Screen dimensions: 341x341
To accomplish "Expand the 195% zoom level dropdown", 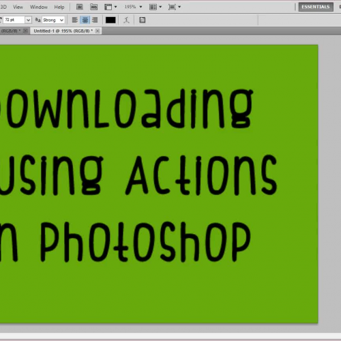I will pyautogui.click(x=140, y=7).
